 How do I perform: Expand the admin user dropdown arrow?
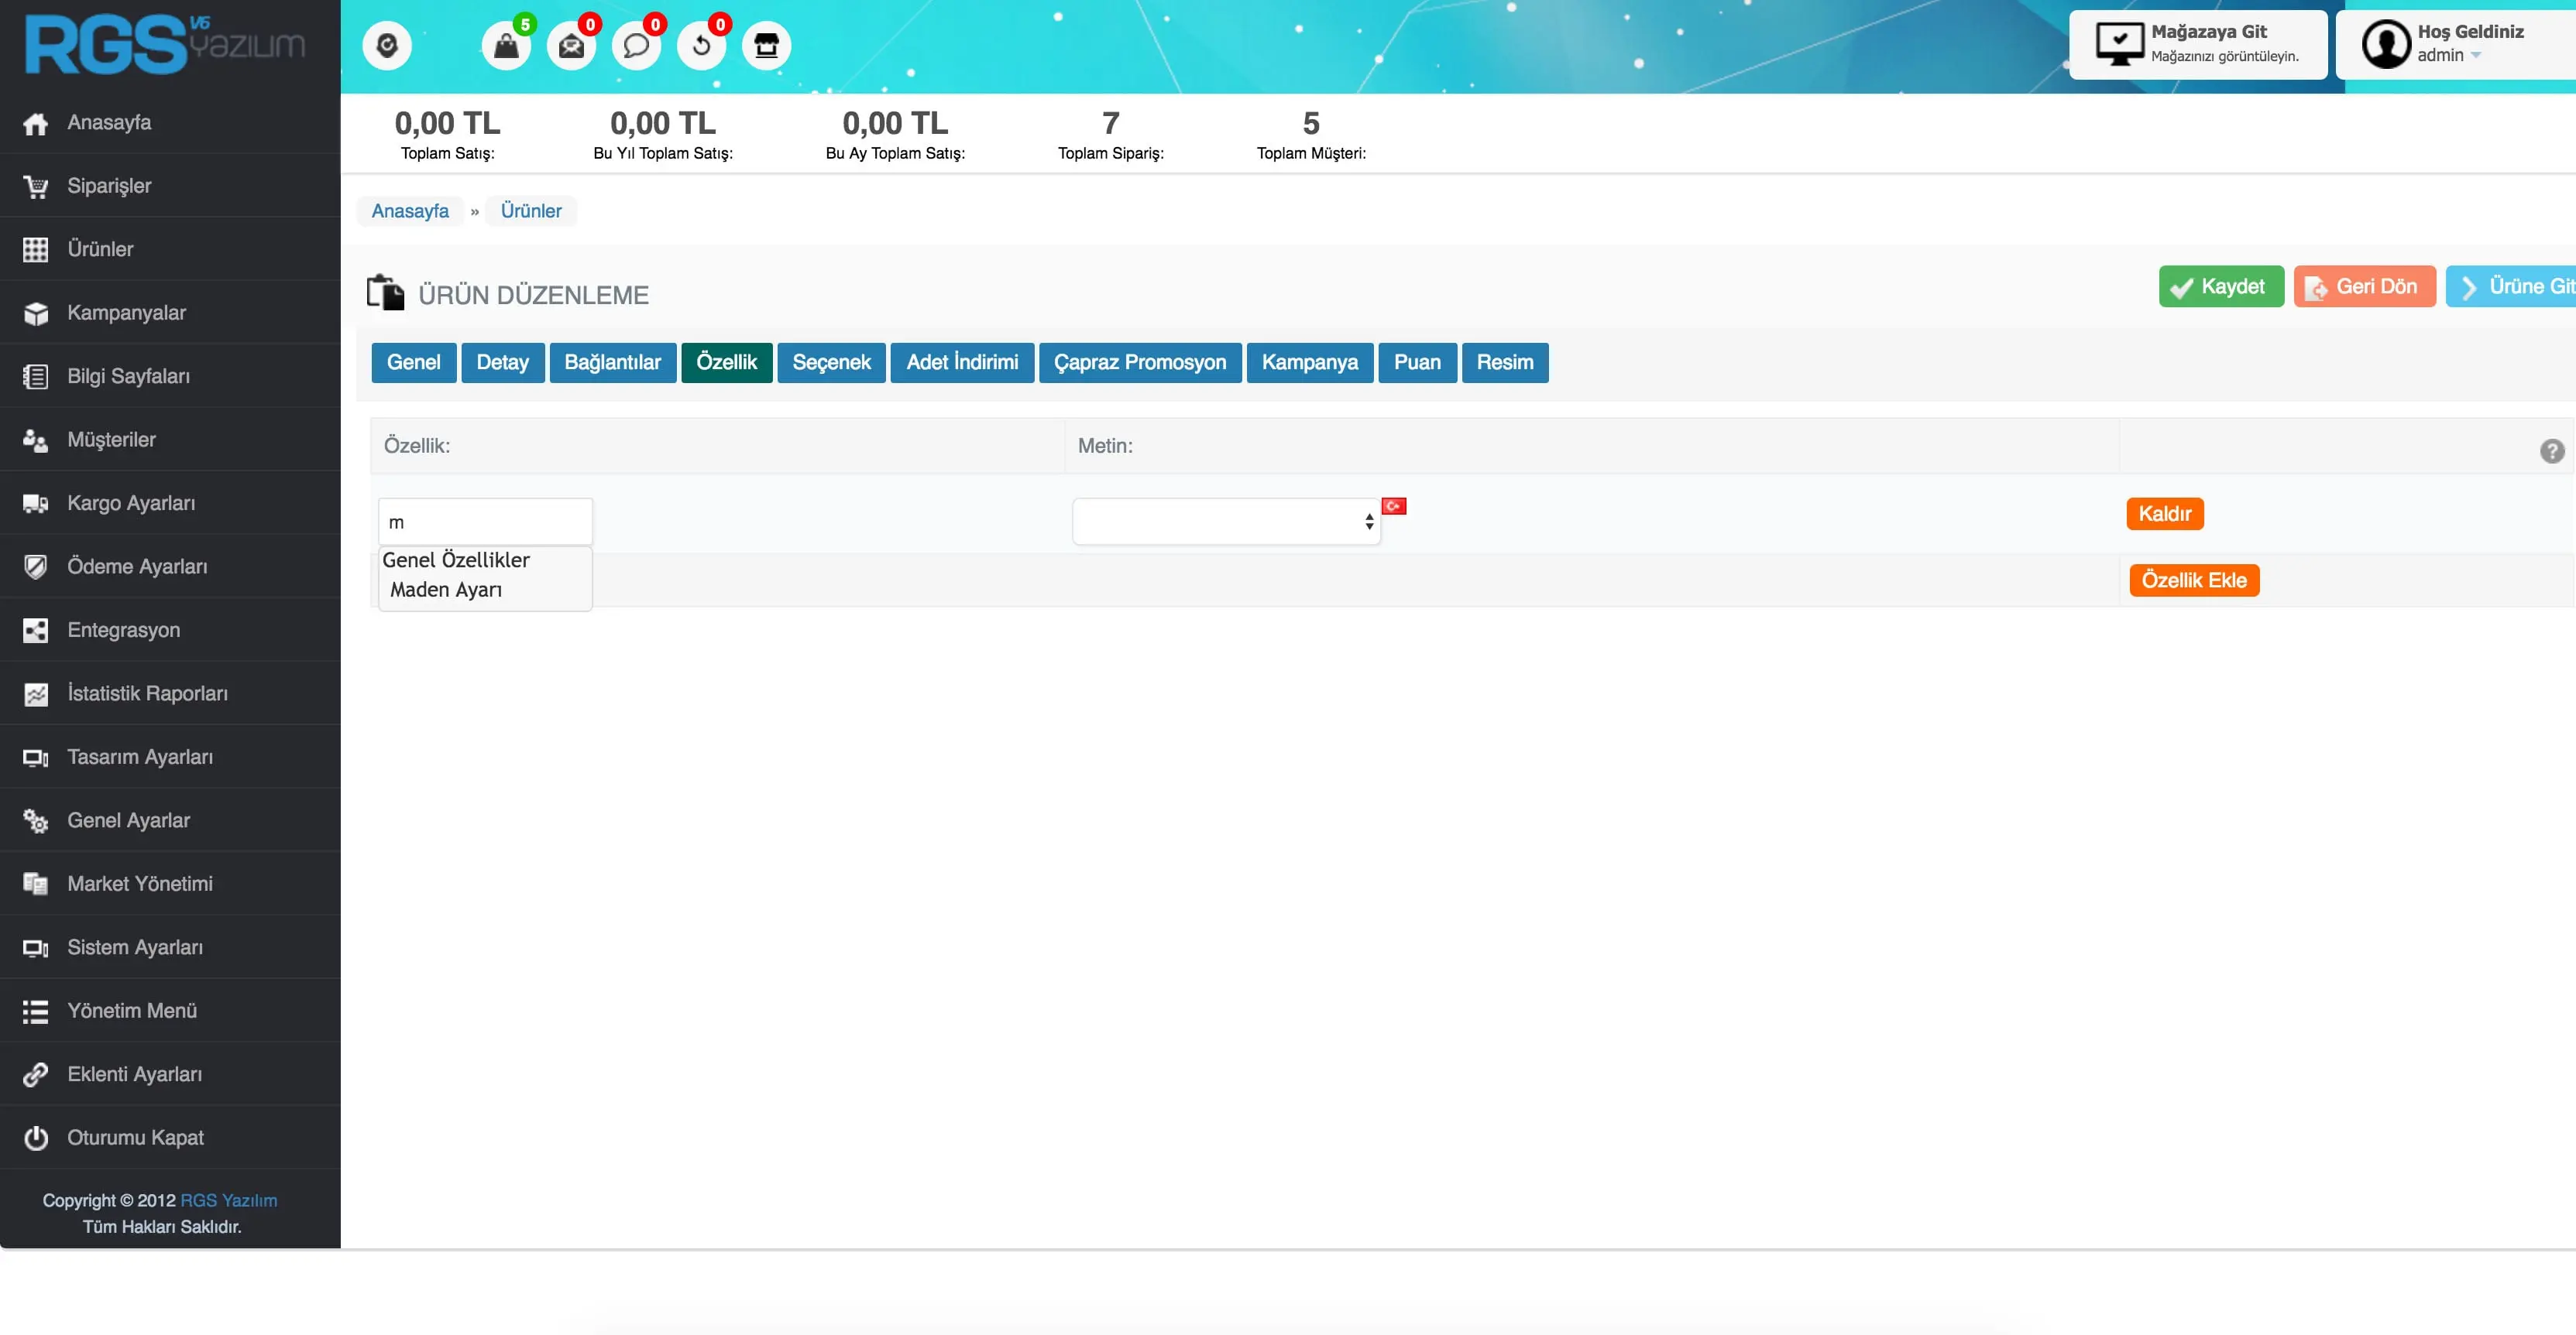(2476, 56)
